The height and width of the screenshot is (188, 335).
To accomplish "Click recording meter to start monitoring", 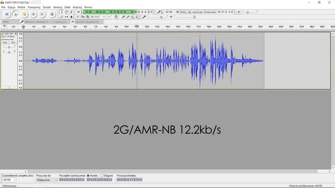I will click(x=198, y=12).
